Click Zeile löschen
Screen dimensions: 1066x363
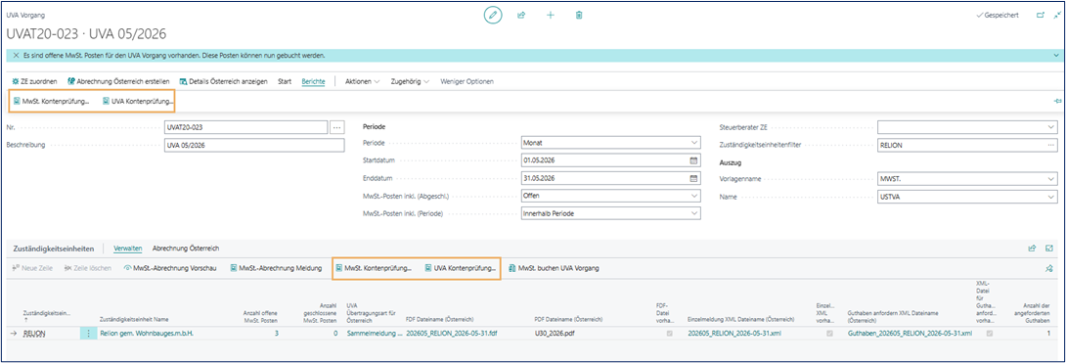(x=88, y=268)
